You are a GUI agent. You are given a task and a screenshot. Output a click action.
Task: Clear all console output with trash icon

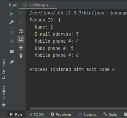(x=21, y=56)
